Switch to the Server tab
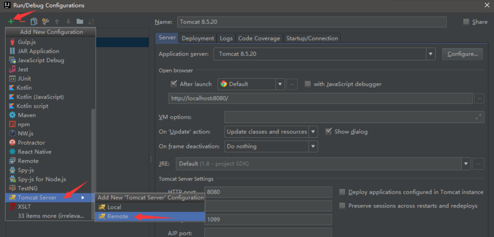This screenshot has width=494, height=237. point(167,38)
